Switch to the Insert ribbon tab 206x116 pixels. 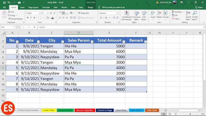coord(22,7)
